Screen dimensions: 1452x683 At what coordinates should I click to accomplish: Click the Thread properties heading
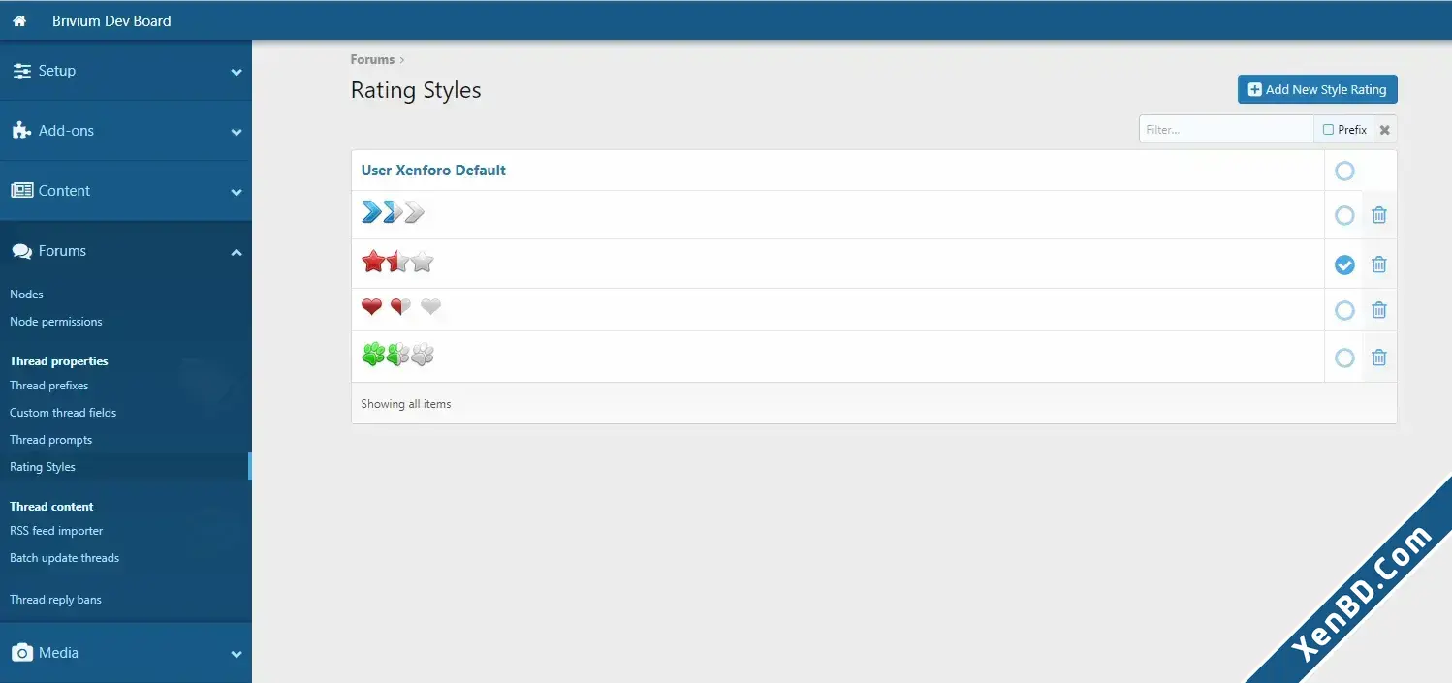coord(59,361)
